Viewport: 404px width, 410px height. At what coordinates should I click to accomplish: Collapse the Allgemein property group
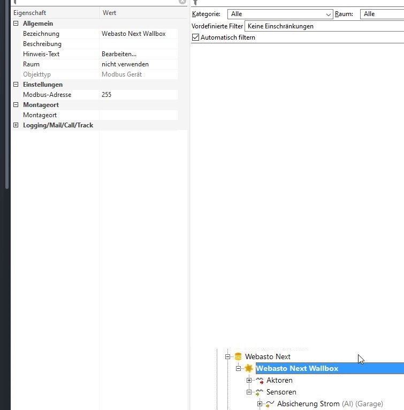[x=16, y=24]
